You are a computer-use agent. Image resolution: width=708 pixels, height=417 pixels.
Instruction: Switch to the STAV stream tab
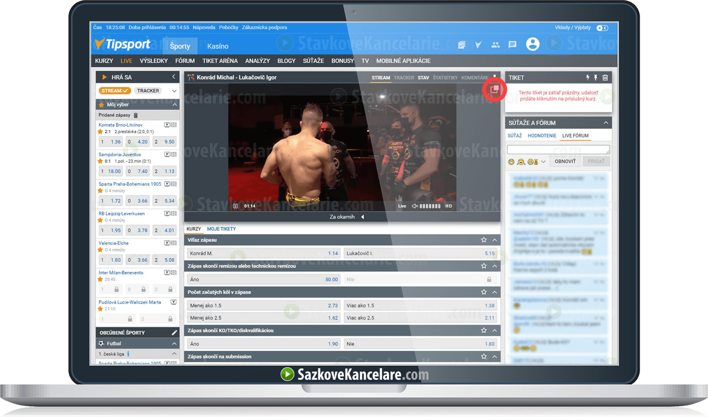(x=423, y=78)
